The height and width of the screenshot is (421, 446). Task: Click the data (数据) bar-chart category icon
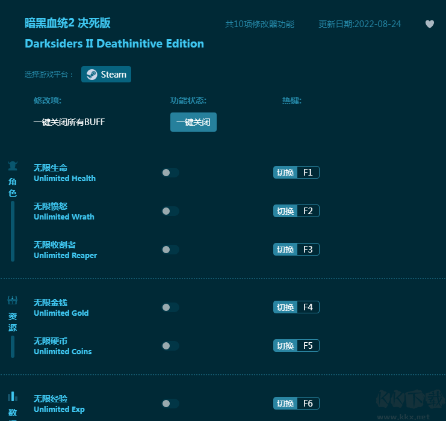pos(12,396)
